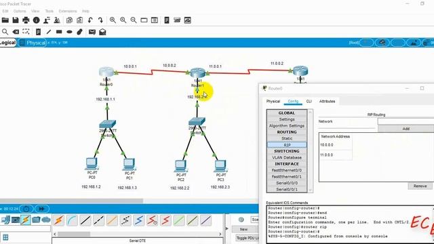
Task: Select the Place Note tool
Action: pyautogui.click(x=38, y=32)
